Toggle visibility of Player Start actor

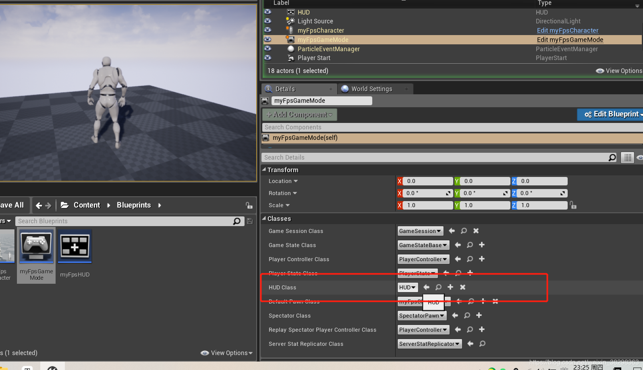(x=268, y=58)
